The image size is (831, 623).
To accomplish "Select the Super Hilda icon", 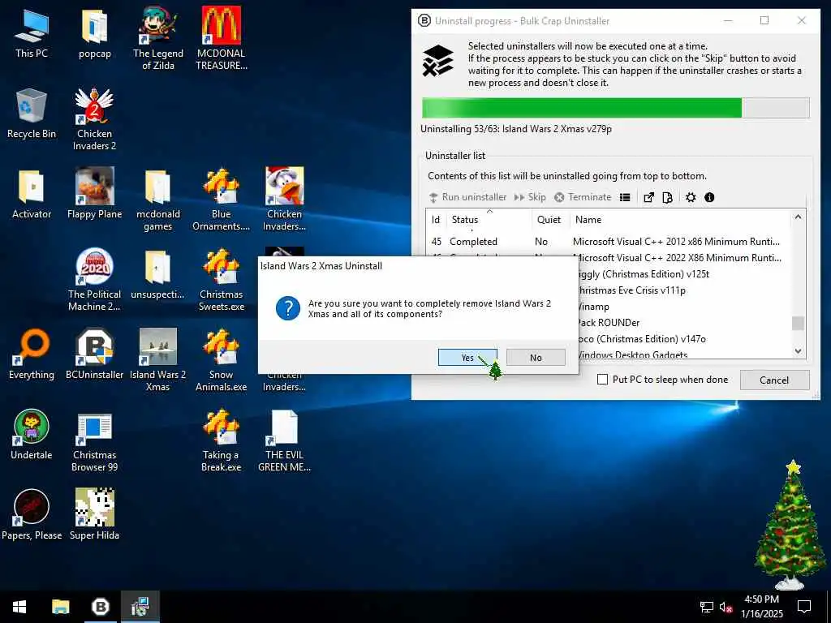I will [94, 515].
